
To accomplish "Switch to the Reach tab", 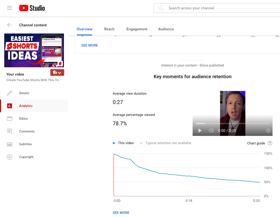I will pyautogui.click(x=109, y=29).
